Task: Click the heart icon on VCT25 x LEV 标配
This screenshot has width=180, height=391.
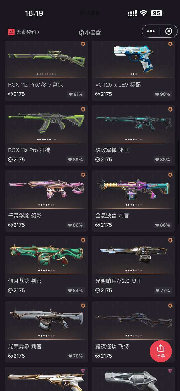Action: coord(158,94)
